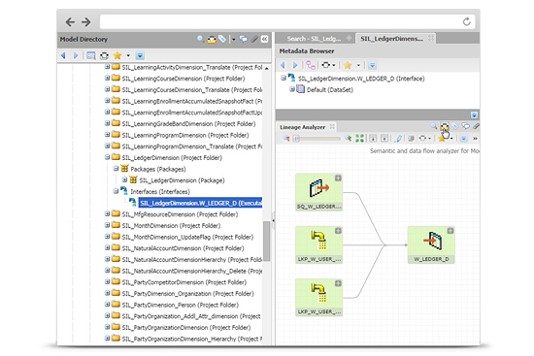Viewport: 534px width, 356px height.
Task: Select SIL_PartyDimension_Person (Project Folder)
Action: (181, 305)
